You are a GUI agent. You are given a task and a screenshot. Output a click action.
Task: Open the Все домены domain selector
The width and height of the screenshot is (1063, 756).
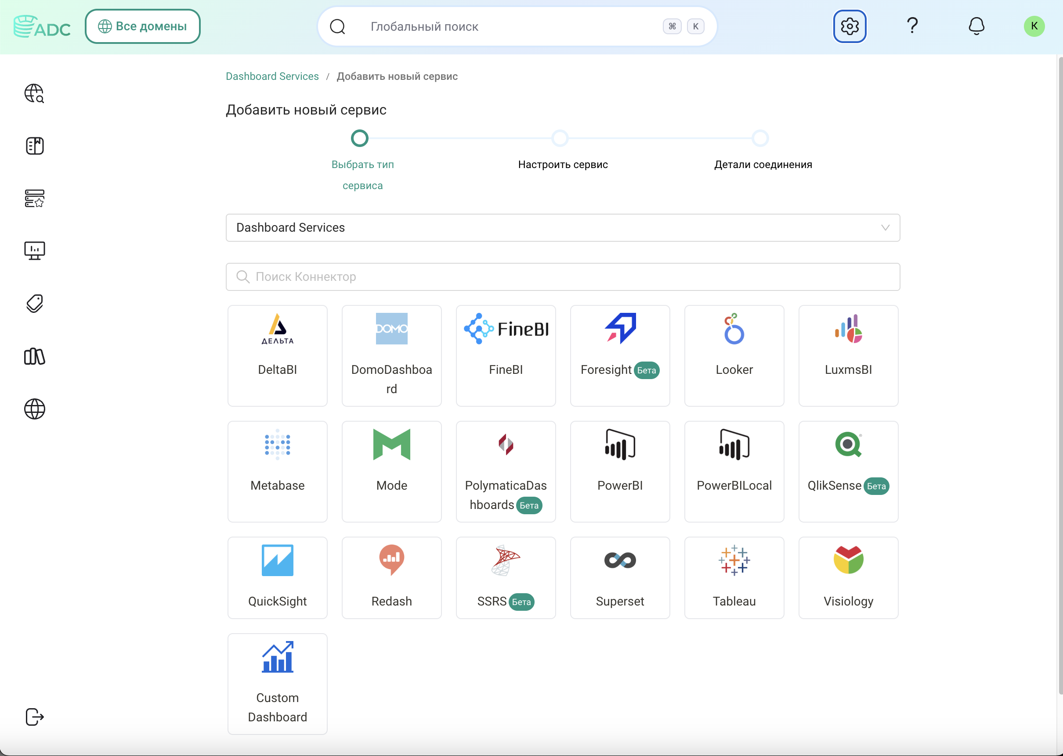143,26
